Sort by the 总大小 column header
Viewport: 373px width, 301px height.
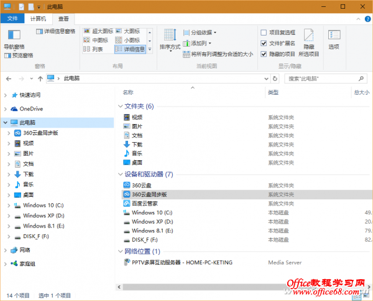tap(362, 92)
